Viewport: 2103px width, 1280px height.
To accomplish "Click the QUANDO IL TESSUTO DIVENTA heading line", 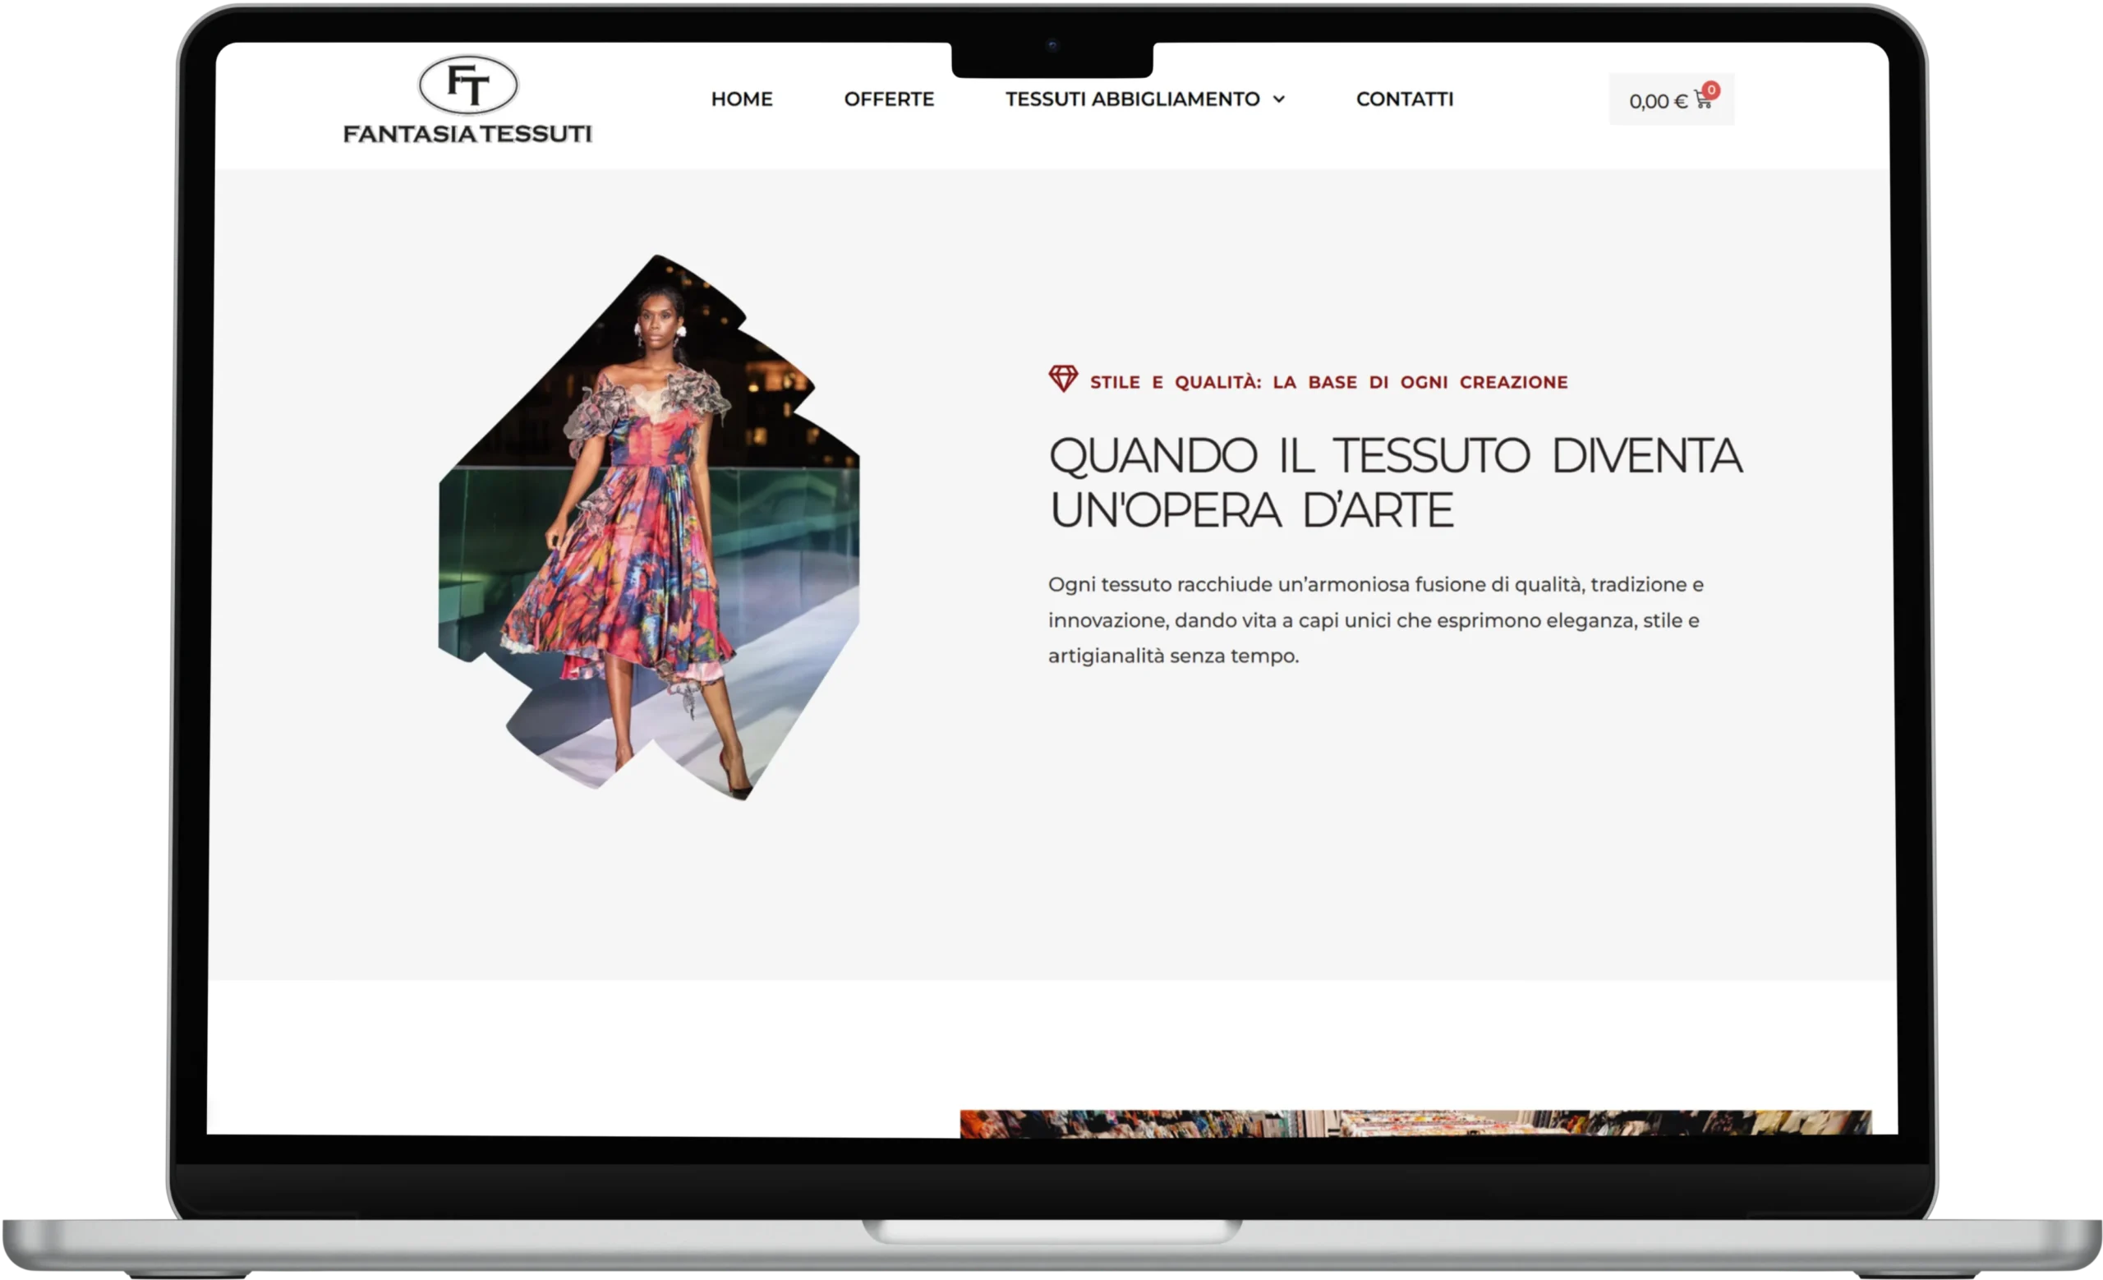I will pyautogui.click(x=1395, y=456).
